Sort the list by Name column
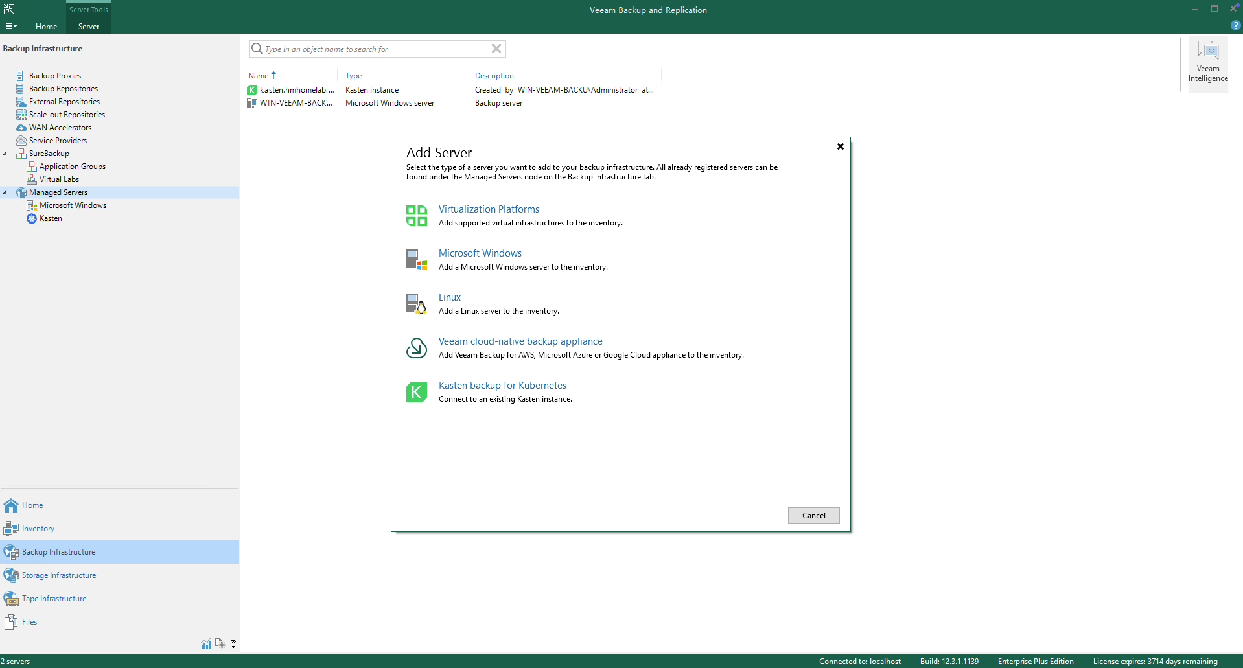This screenshot has width=1243, height=668. point(259,76)
